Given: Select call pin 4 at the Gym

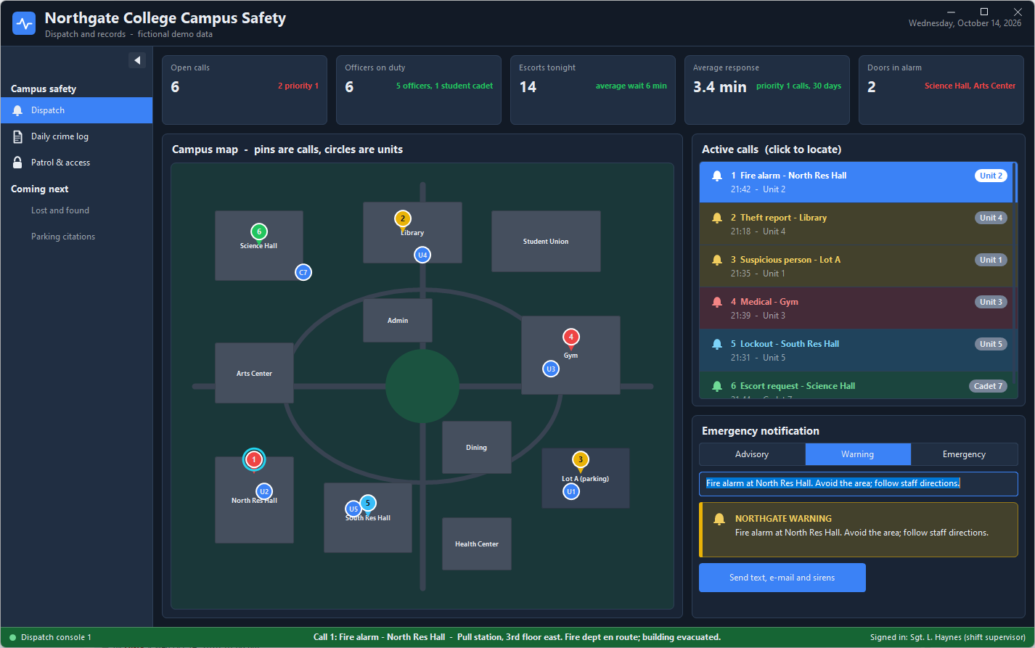Looking at the screenshot, I should click(571, 337).
